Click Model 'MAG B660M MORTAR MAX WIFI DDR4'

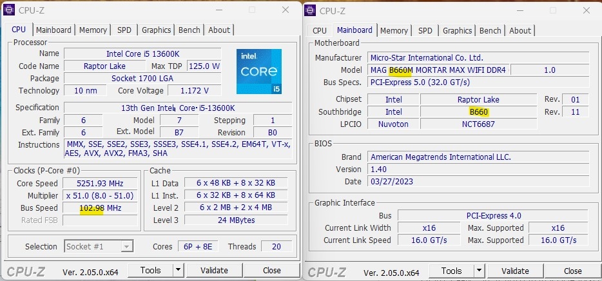pyautogui.click(x=438, y=70)
